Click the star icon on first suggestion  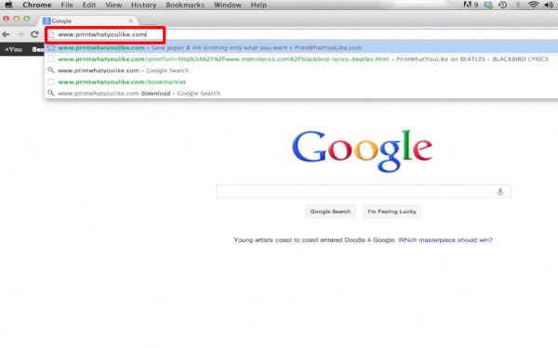[x=51, y=47]
